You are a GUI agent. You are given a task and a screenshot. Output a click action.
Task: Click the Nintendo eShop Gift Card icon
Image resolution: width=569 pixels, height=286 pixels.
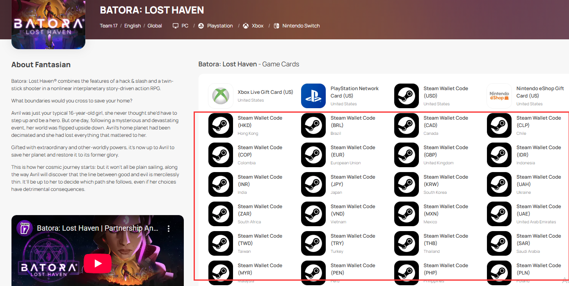click(499, 96)
